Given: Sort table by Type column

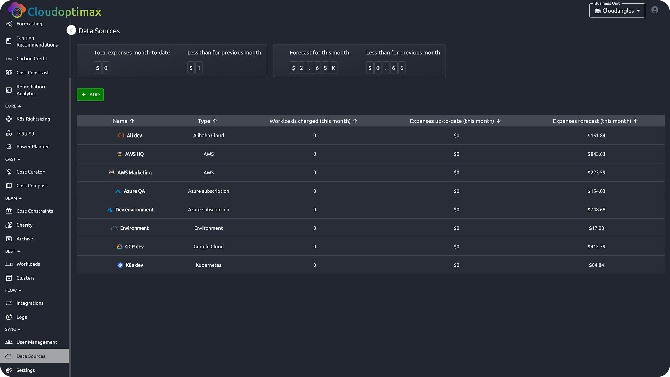Looking at the screenshot, I should point(208,121).
